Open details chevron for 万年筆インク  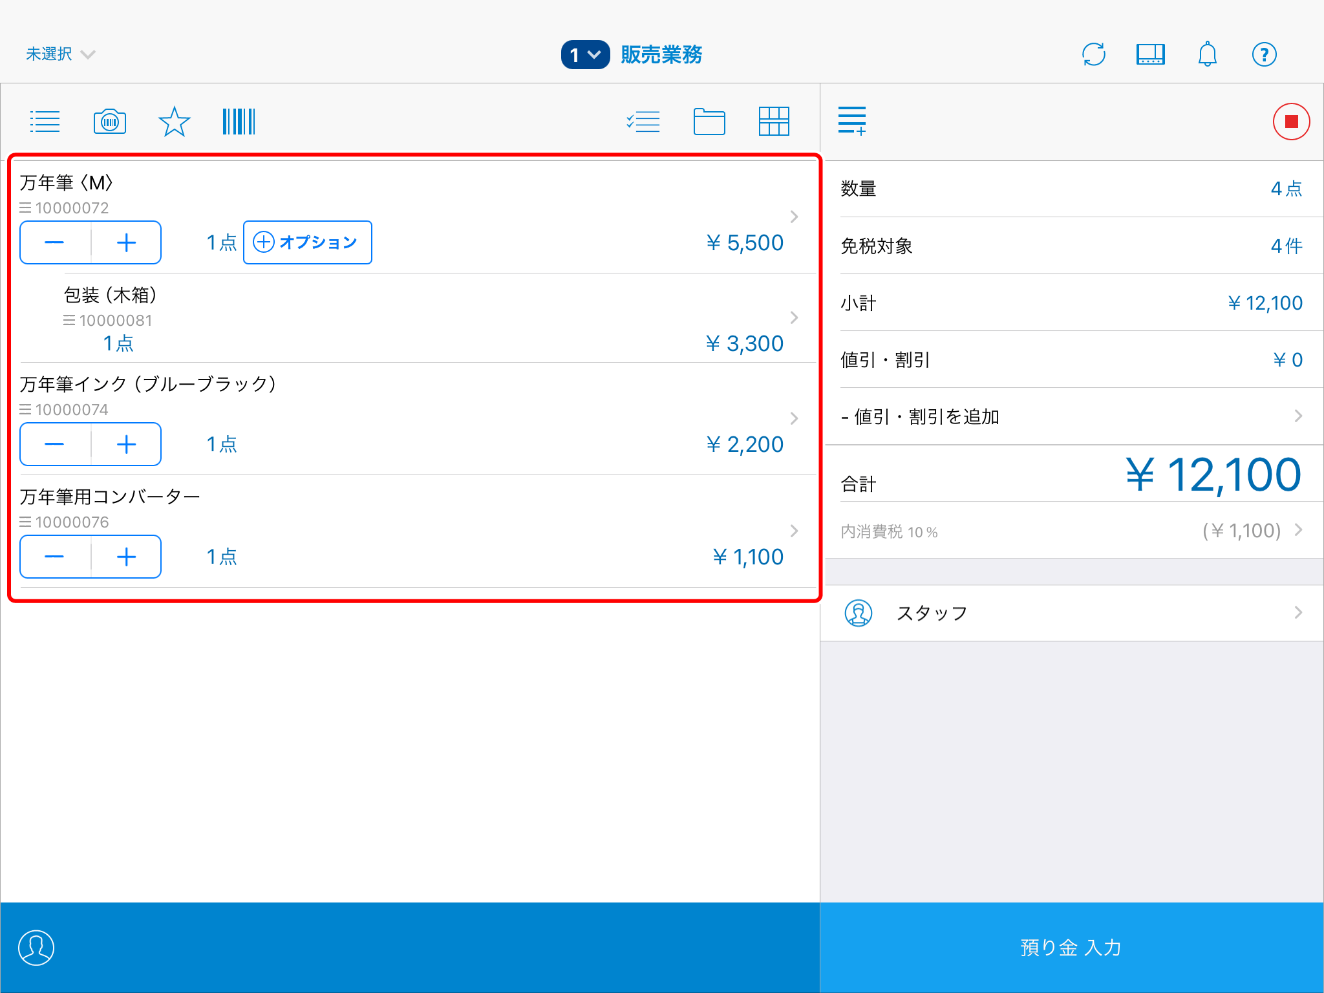click(795, 418)
